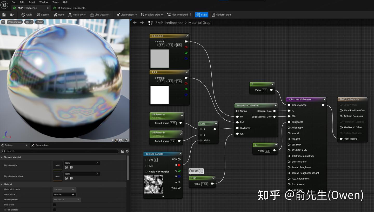Open the Phys Material None dropdown
The image size is (374, 212).
pyautogui.click(x=82, y=163)
